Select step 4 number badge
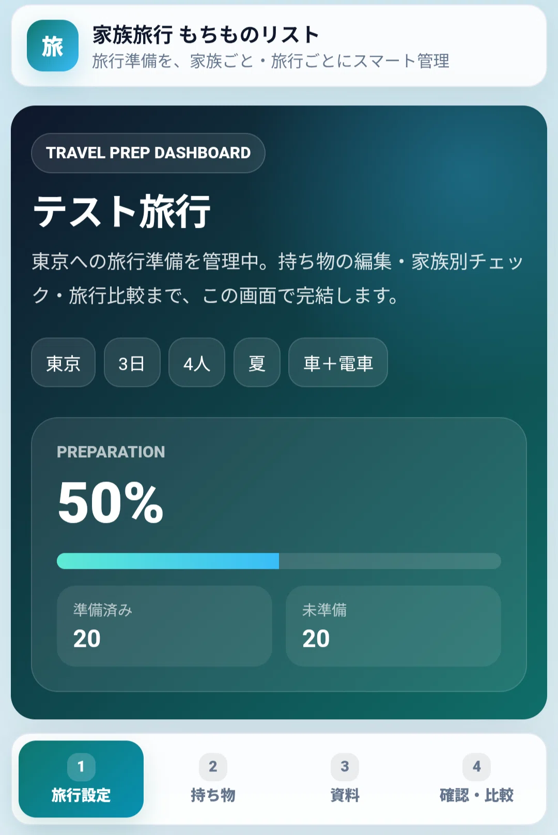This screenshot has height=835, width=558. pos(476,767)
